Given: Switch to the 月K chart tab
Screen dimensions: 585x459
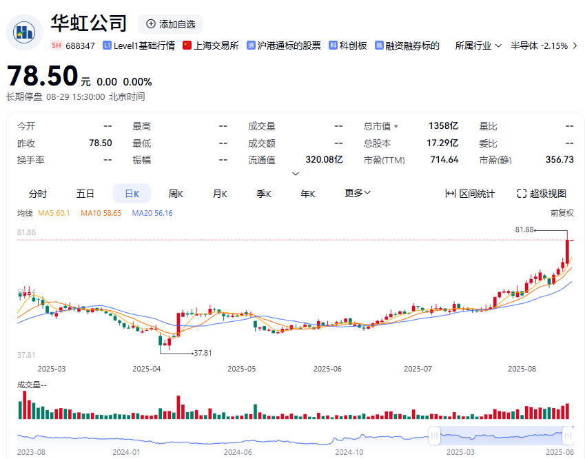Looking at the screenshot, I should pyautogui.click(x=220, y=194).
